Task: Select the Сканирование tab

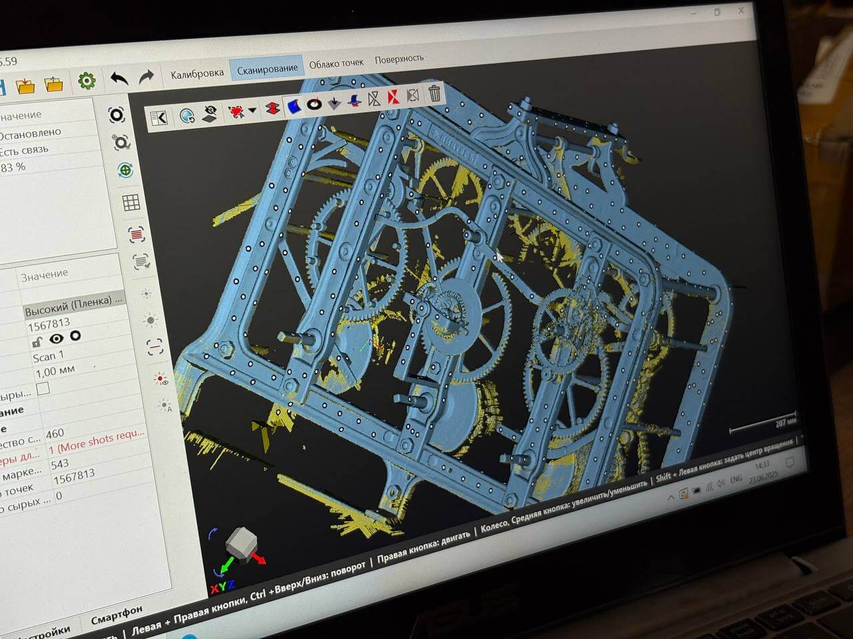Action: [267, 69]
